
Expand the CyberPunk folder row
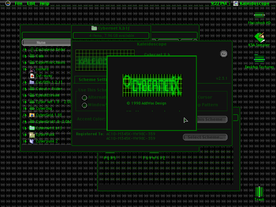pyautogui.click(x=25, y=135)
